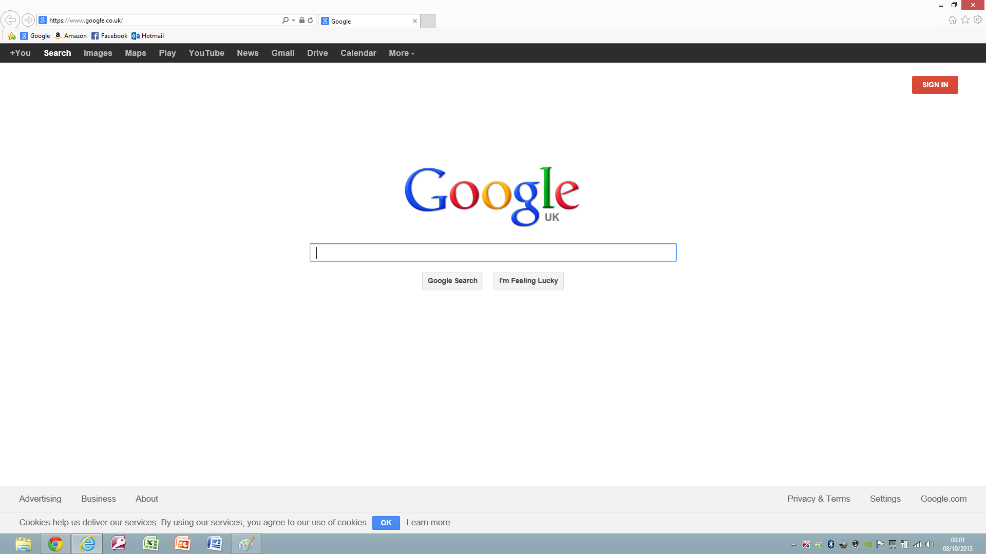Open Google Chrome from the taskbar
This screenshot has height=554, width=986.
(55, 544)
